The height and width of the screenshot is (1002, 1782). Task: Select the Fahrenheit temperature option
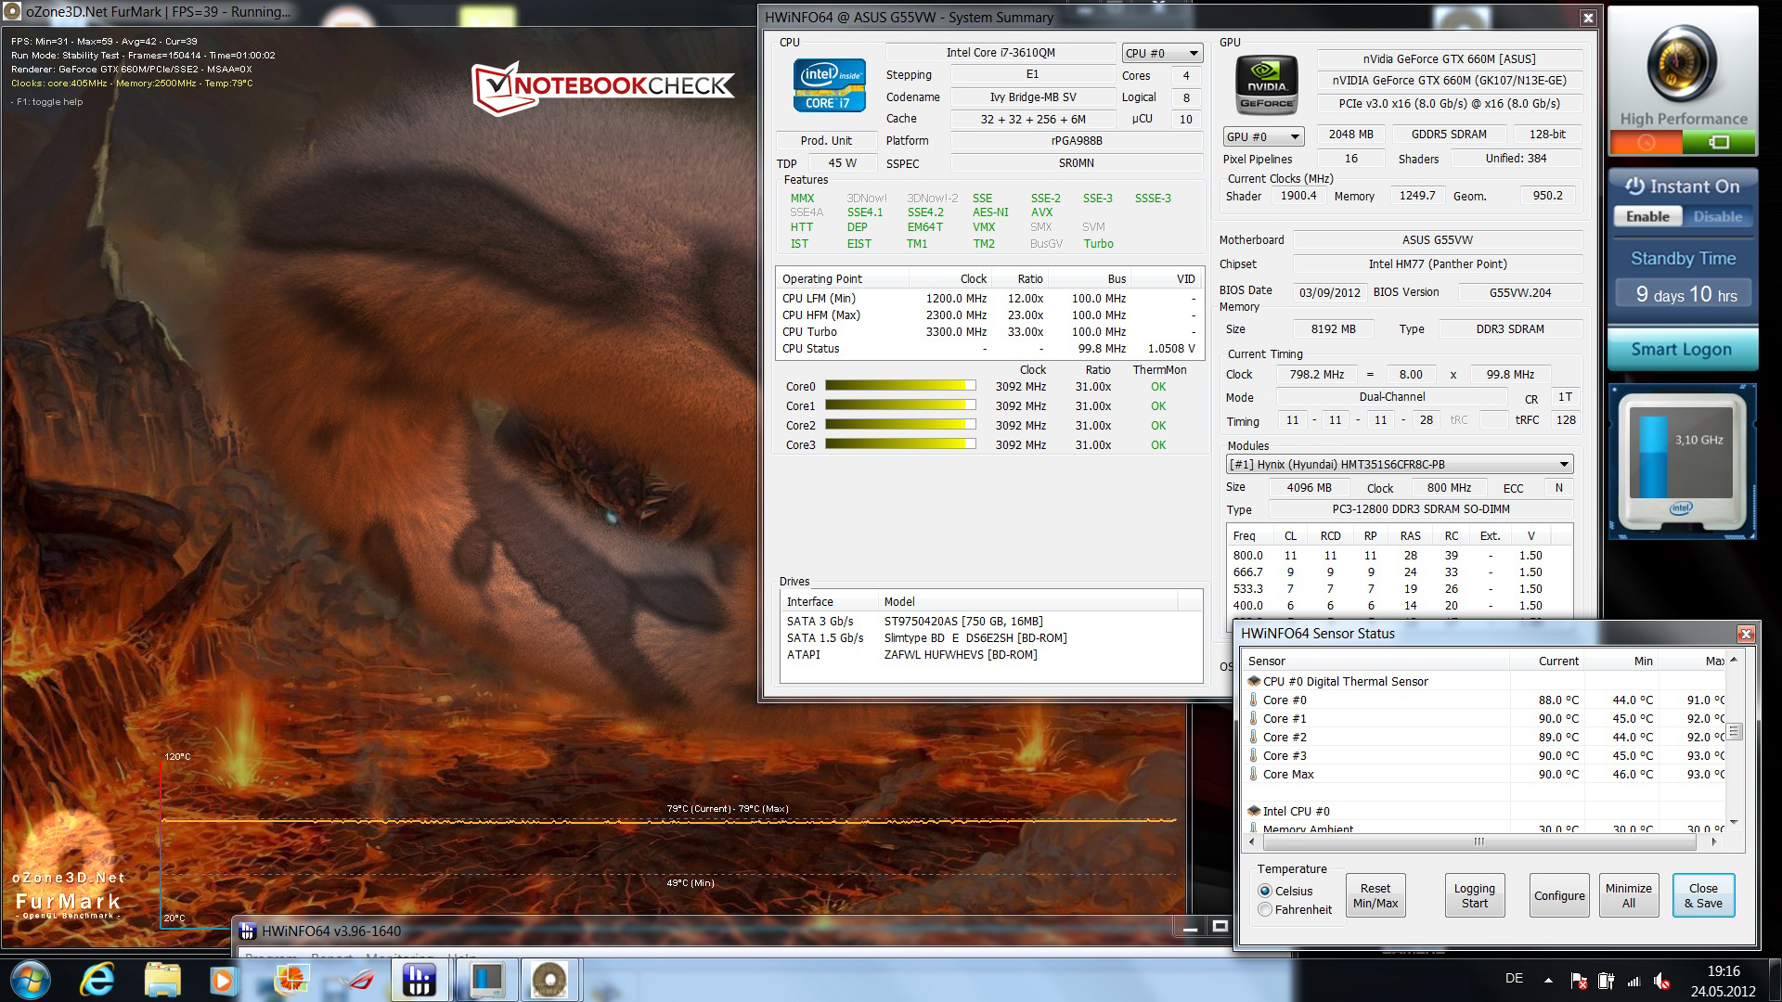[1265, 910]
